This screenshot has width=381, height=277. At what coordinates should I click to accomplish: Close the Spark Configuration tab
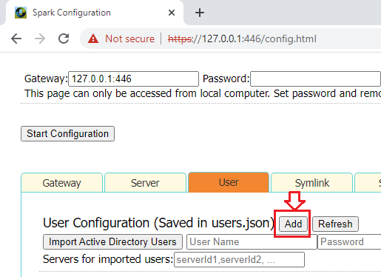click(172, 13)
